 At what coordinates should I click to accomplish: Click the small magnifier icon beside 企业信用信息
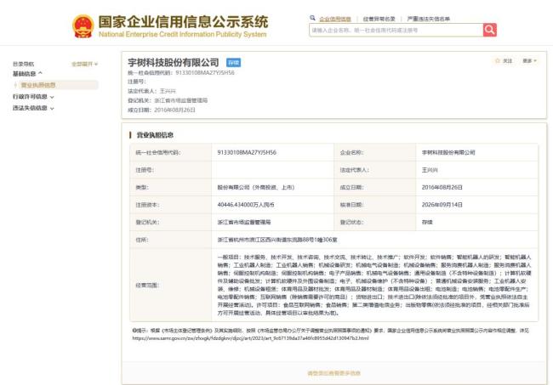click(312, 18)
